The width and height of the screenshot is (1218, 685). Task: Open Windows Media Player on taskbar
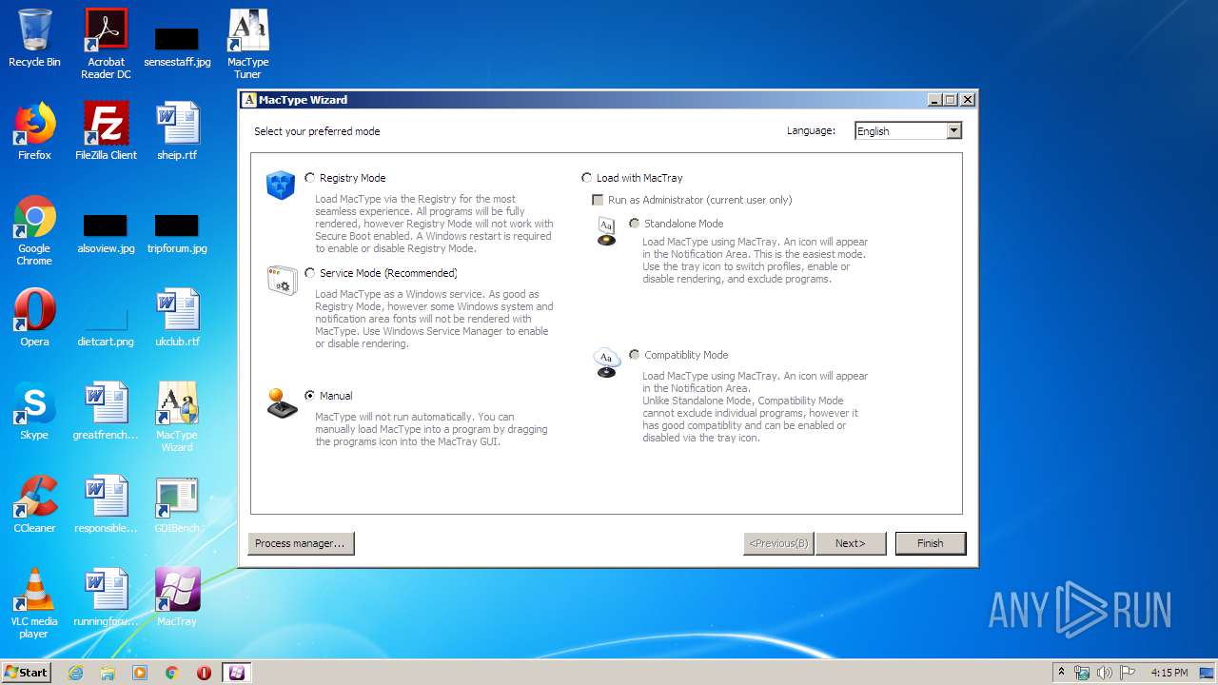pos(140,673)
